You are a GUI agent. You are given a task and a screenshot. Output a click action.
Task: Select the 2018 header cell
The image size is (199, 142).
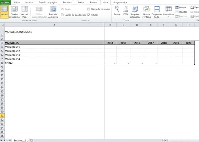click(x=164, y=43)
